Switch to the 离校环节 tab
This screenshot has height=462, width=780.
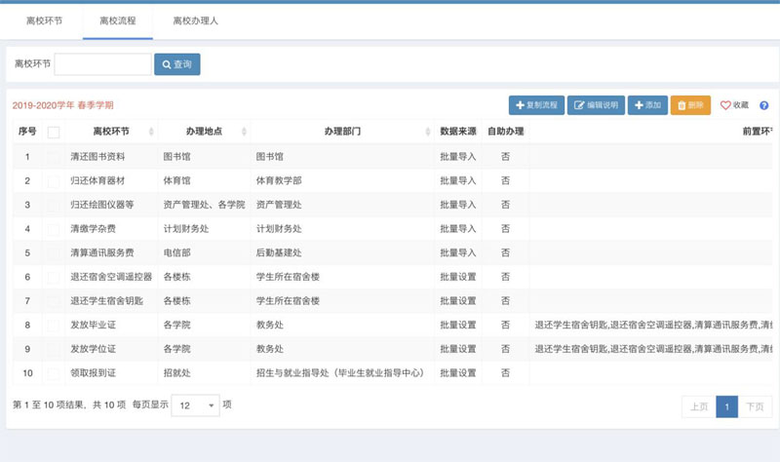44,20
